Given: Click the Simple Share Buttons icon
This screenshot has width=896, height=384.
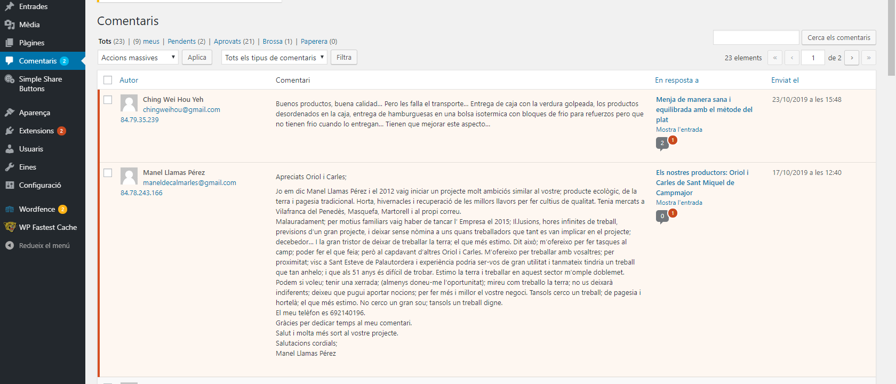Looking at the screenshot, I should click(x=10, y=79).
